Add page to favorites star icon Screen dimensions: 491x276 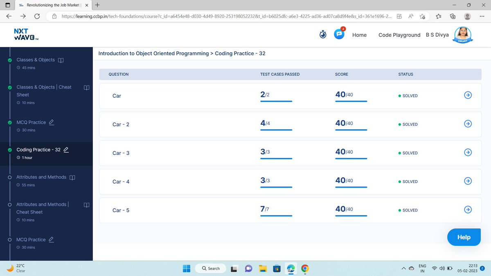[x=423, y=16]
